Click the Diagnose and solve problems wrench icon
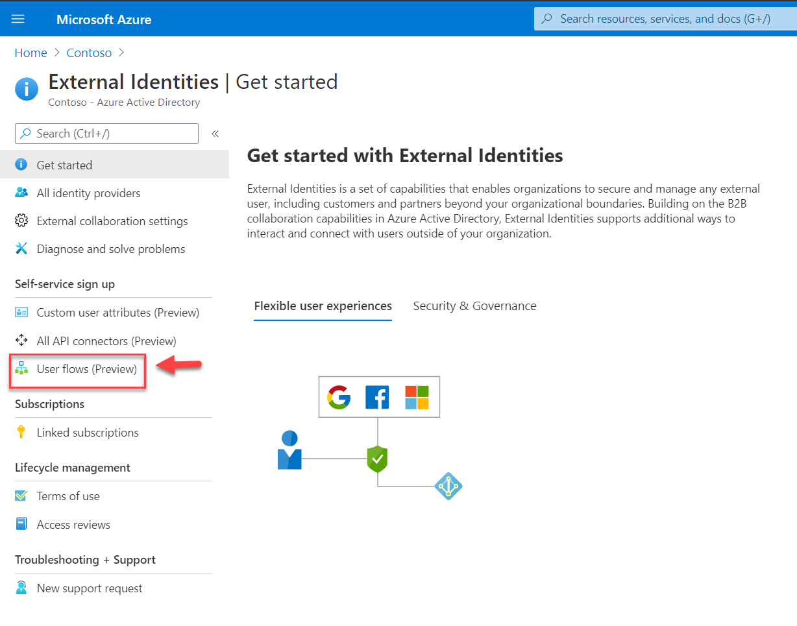The height and width of the screenshot is (626, 797). click(21, 248)
